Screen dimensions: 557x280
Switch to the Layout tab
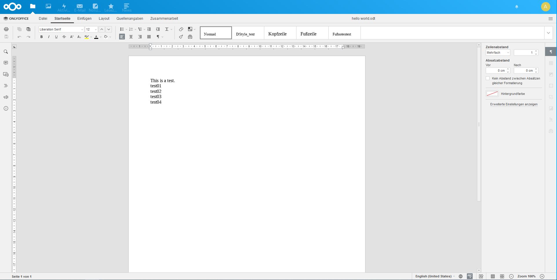coord(104,19)
